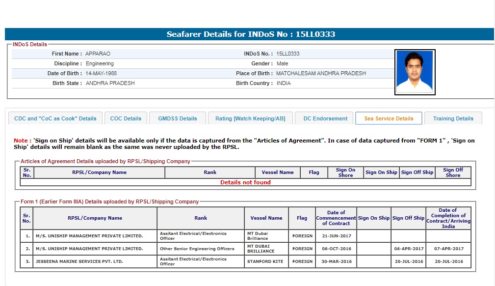Click the INDoS No. value 15LL0333

[288, 54]
